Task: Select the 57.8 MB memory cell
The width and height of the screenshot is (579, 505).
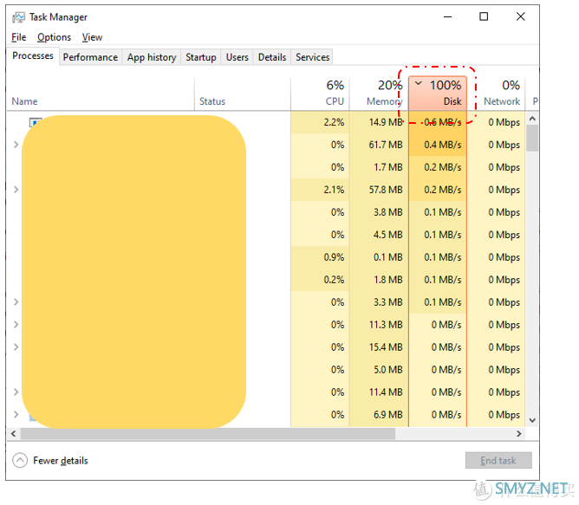Action: click(x=379, y=190)
